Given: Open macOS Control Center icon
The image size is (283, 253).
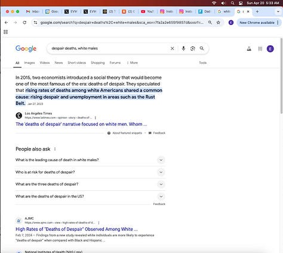Looking at the screenshot, I should [241, 3].
